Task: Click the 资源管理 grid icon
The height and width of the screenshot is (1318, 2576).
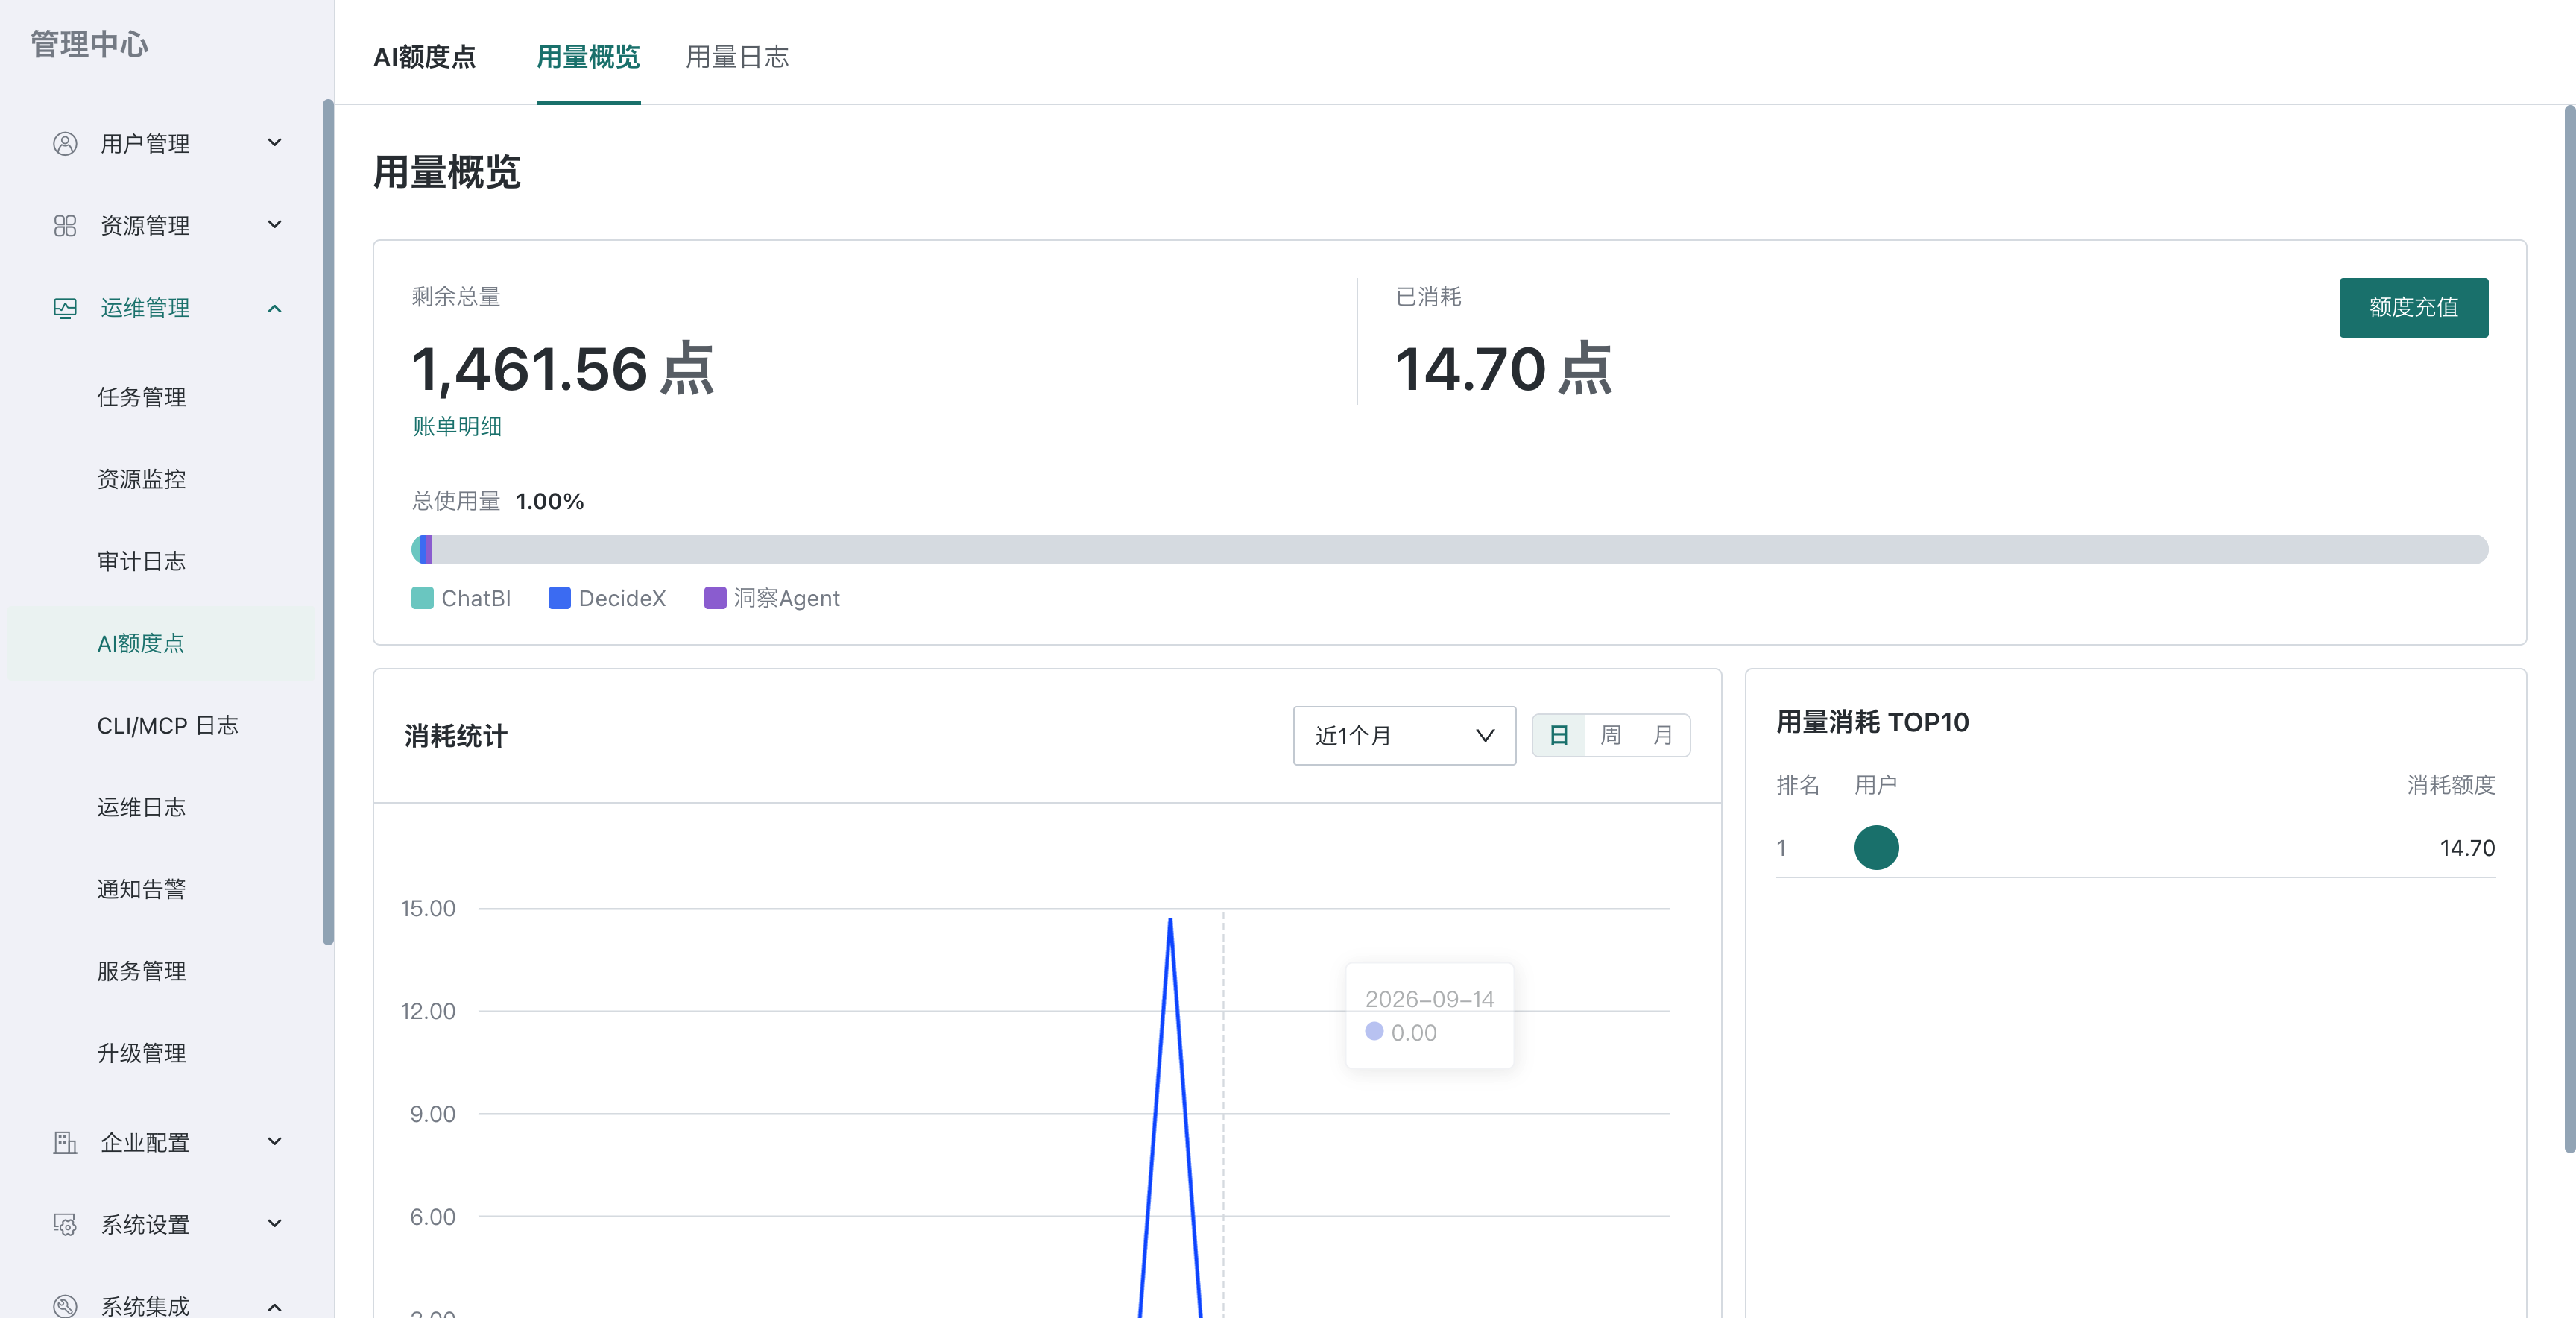Action: coord(65,226)
